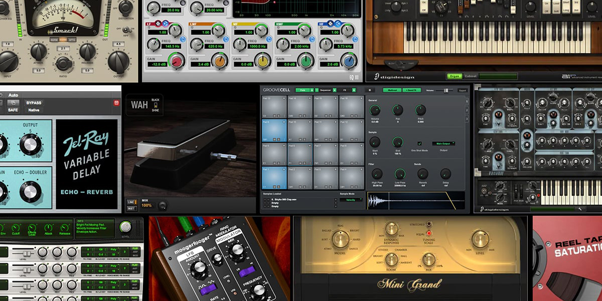Click the Mini Grand Level knob

(480, 239)
